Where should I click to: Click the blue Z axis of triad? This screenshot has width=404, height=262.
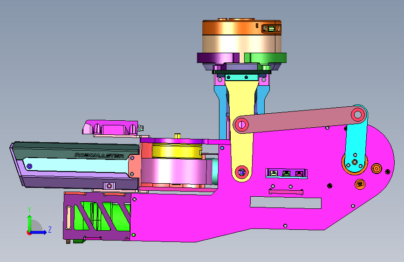[39, 232]
